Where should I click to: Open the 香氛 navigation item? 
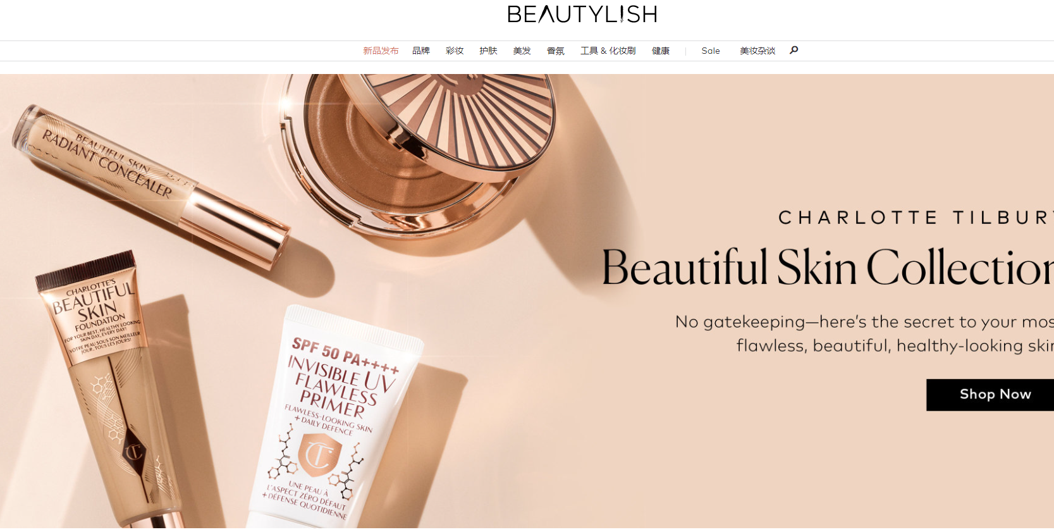(556, 51)
